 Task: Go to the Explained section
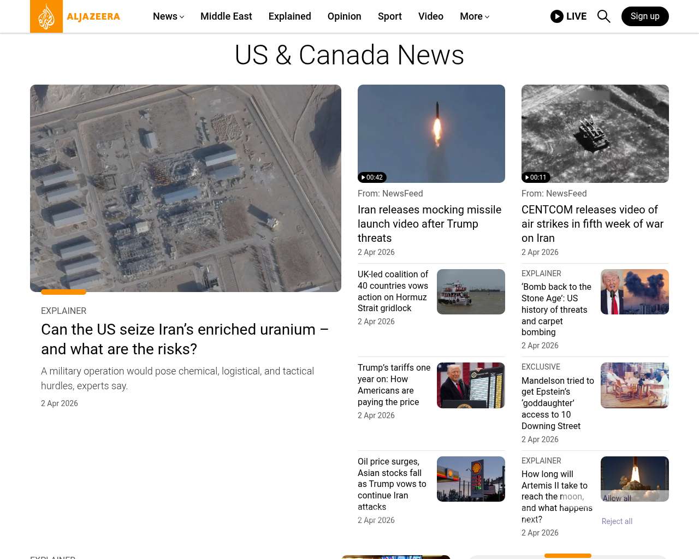pos(290,16)
